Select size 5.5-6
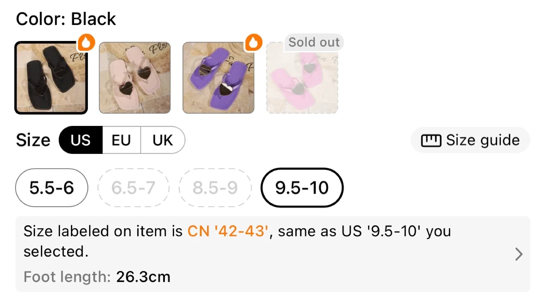This screenshot has width=546, height=298. point(52,188)
